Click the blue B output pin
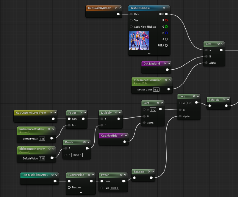This screenshot has width=238, height=197. tap(166, 33)
